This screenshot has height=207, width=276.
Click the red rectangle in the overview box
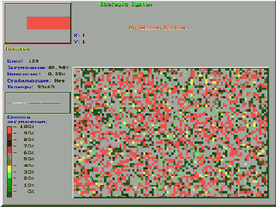click(x=48, y=23)
